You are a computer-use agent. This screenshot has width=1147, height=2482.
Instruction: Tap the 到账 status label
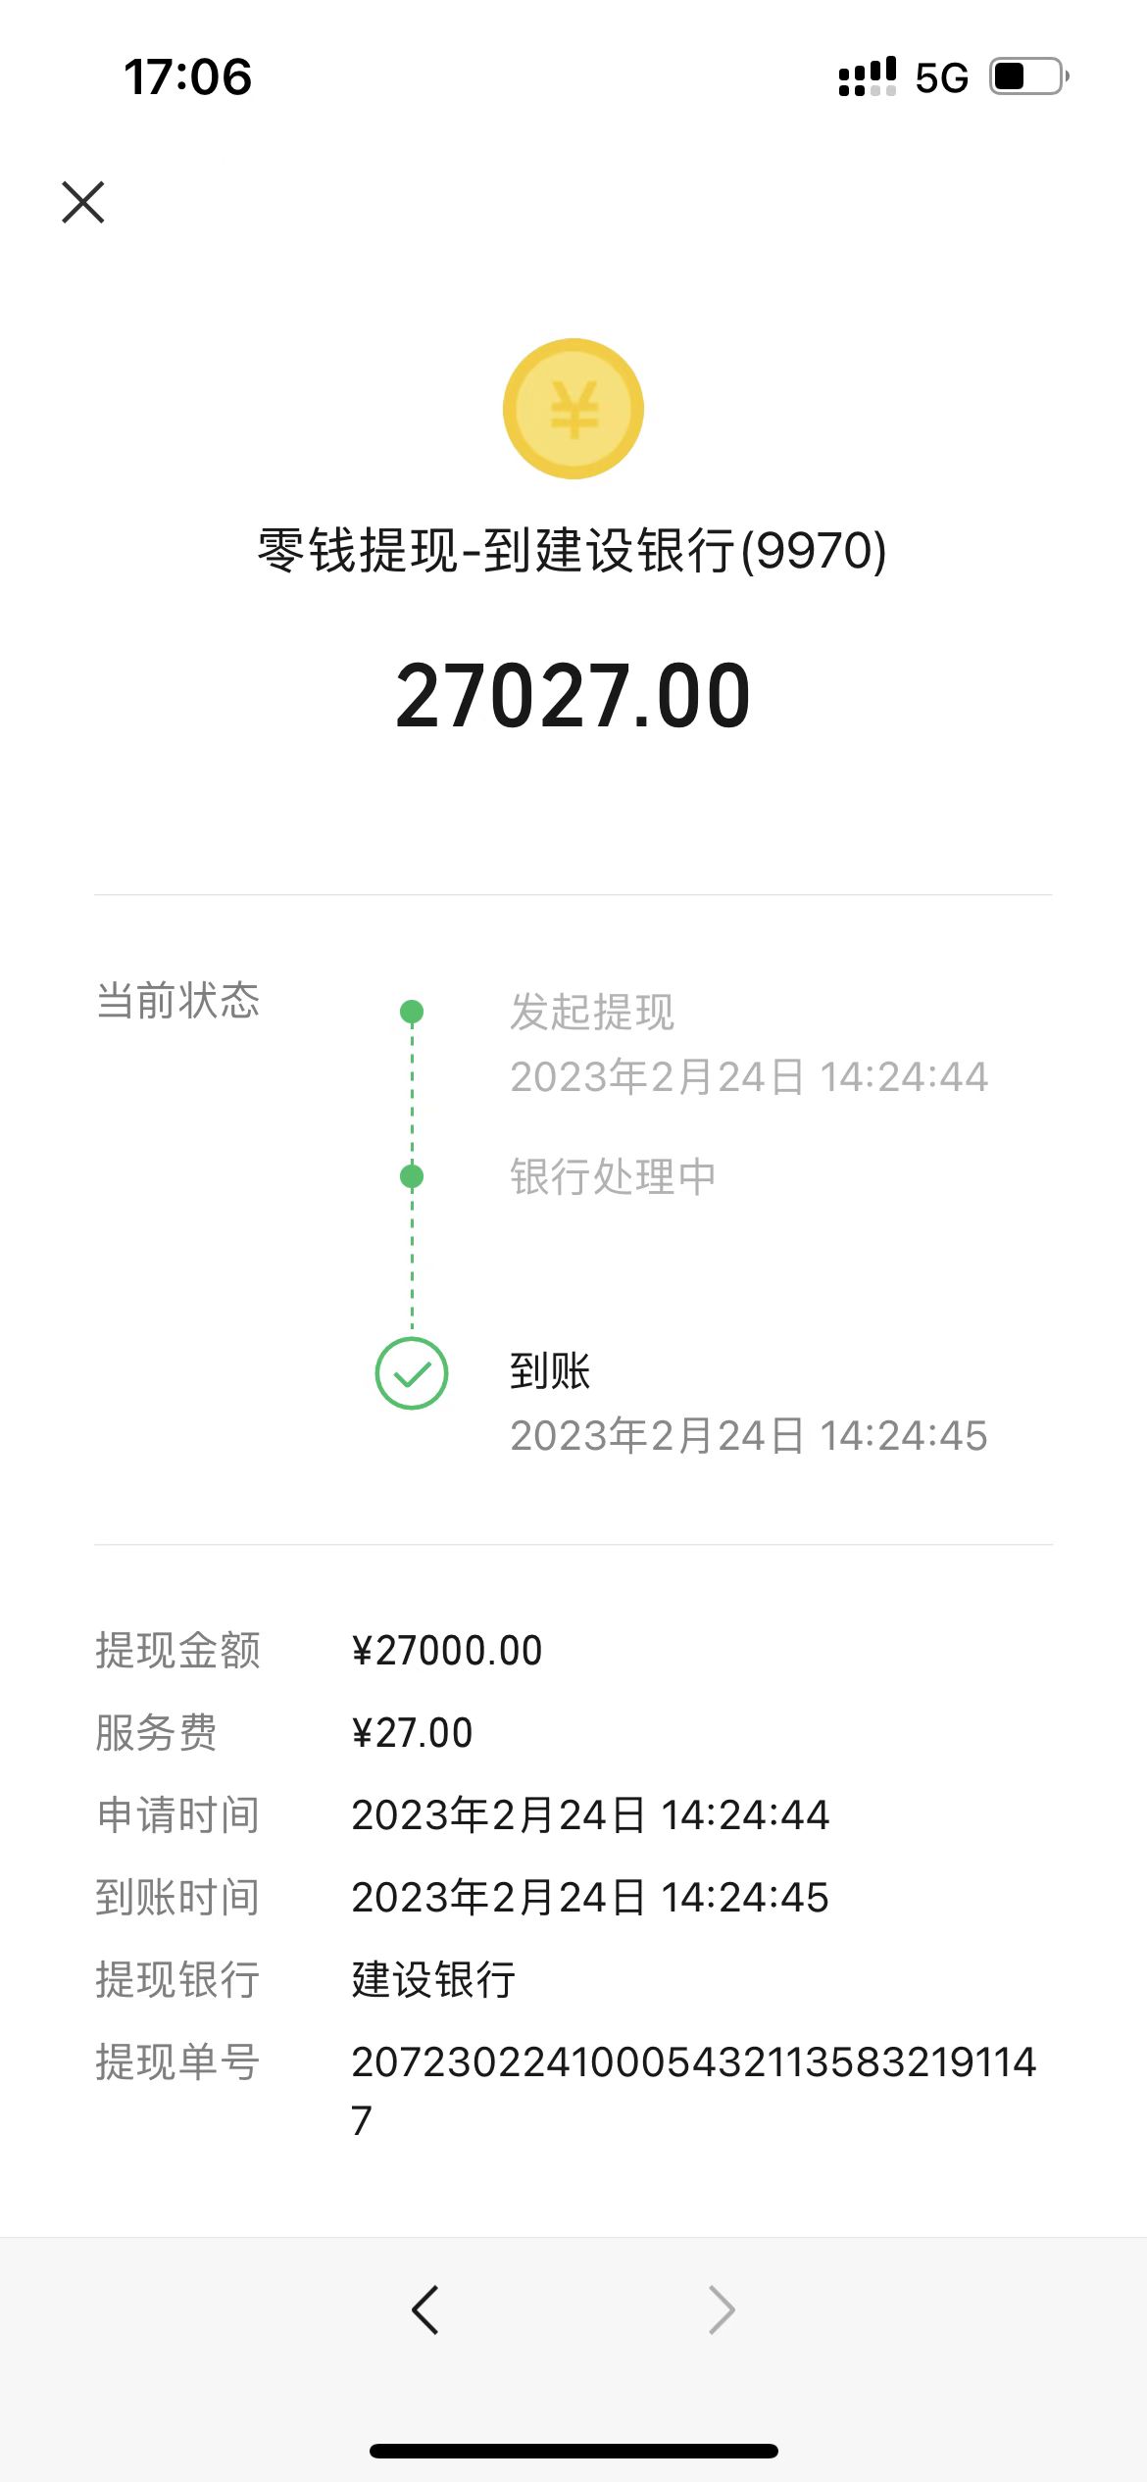pos(550,1370)
